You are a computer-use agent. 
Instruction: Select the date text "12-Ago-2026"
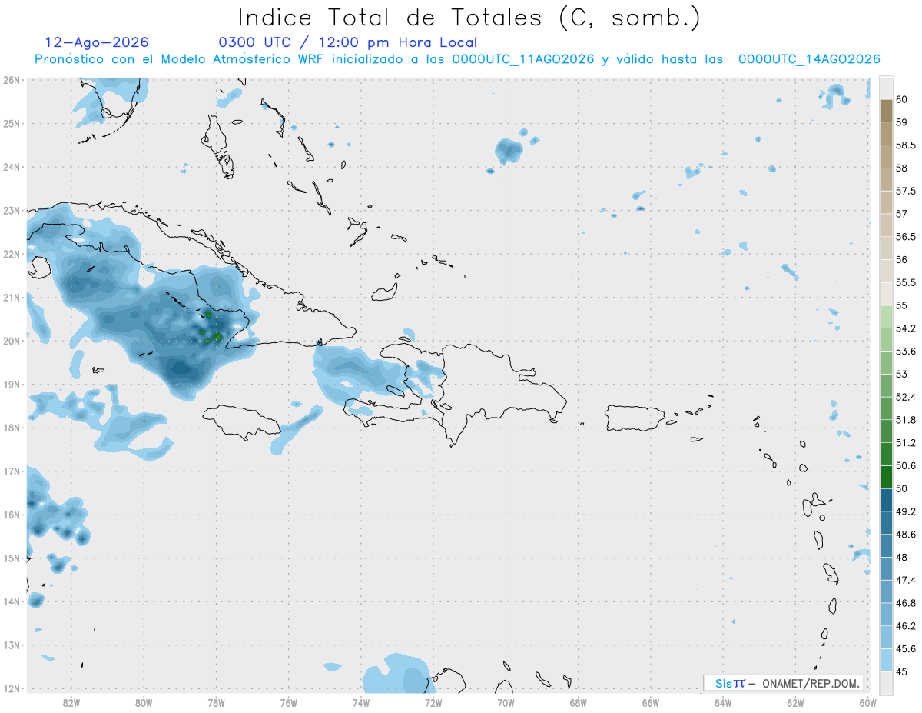click(x=97, y=42)
